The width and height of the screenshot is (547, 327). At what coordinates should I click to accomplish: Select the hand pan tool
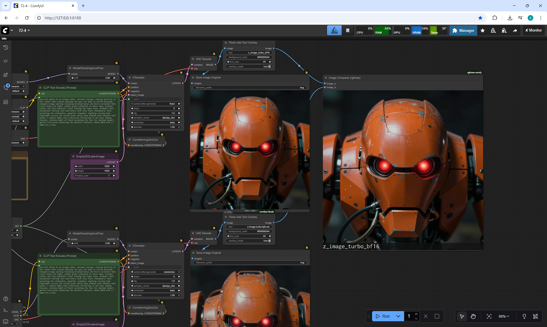pyautogui.click(x=473, y=316)
